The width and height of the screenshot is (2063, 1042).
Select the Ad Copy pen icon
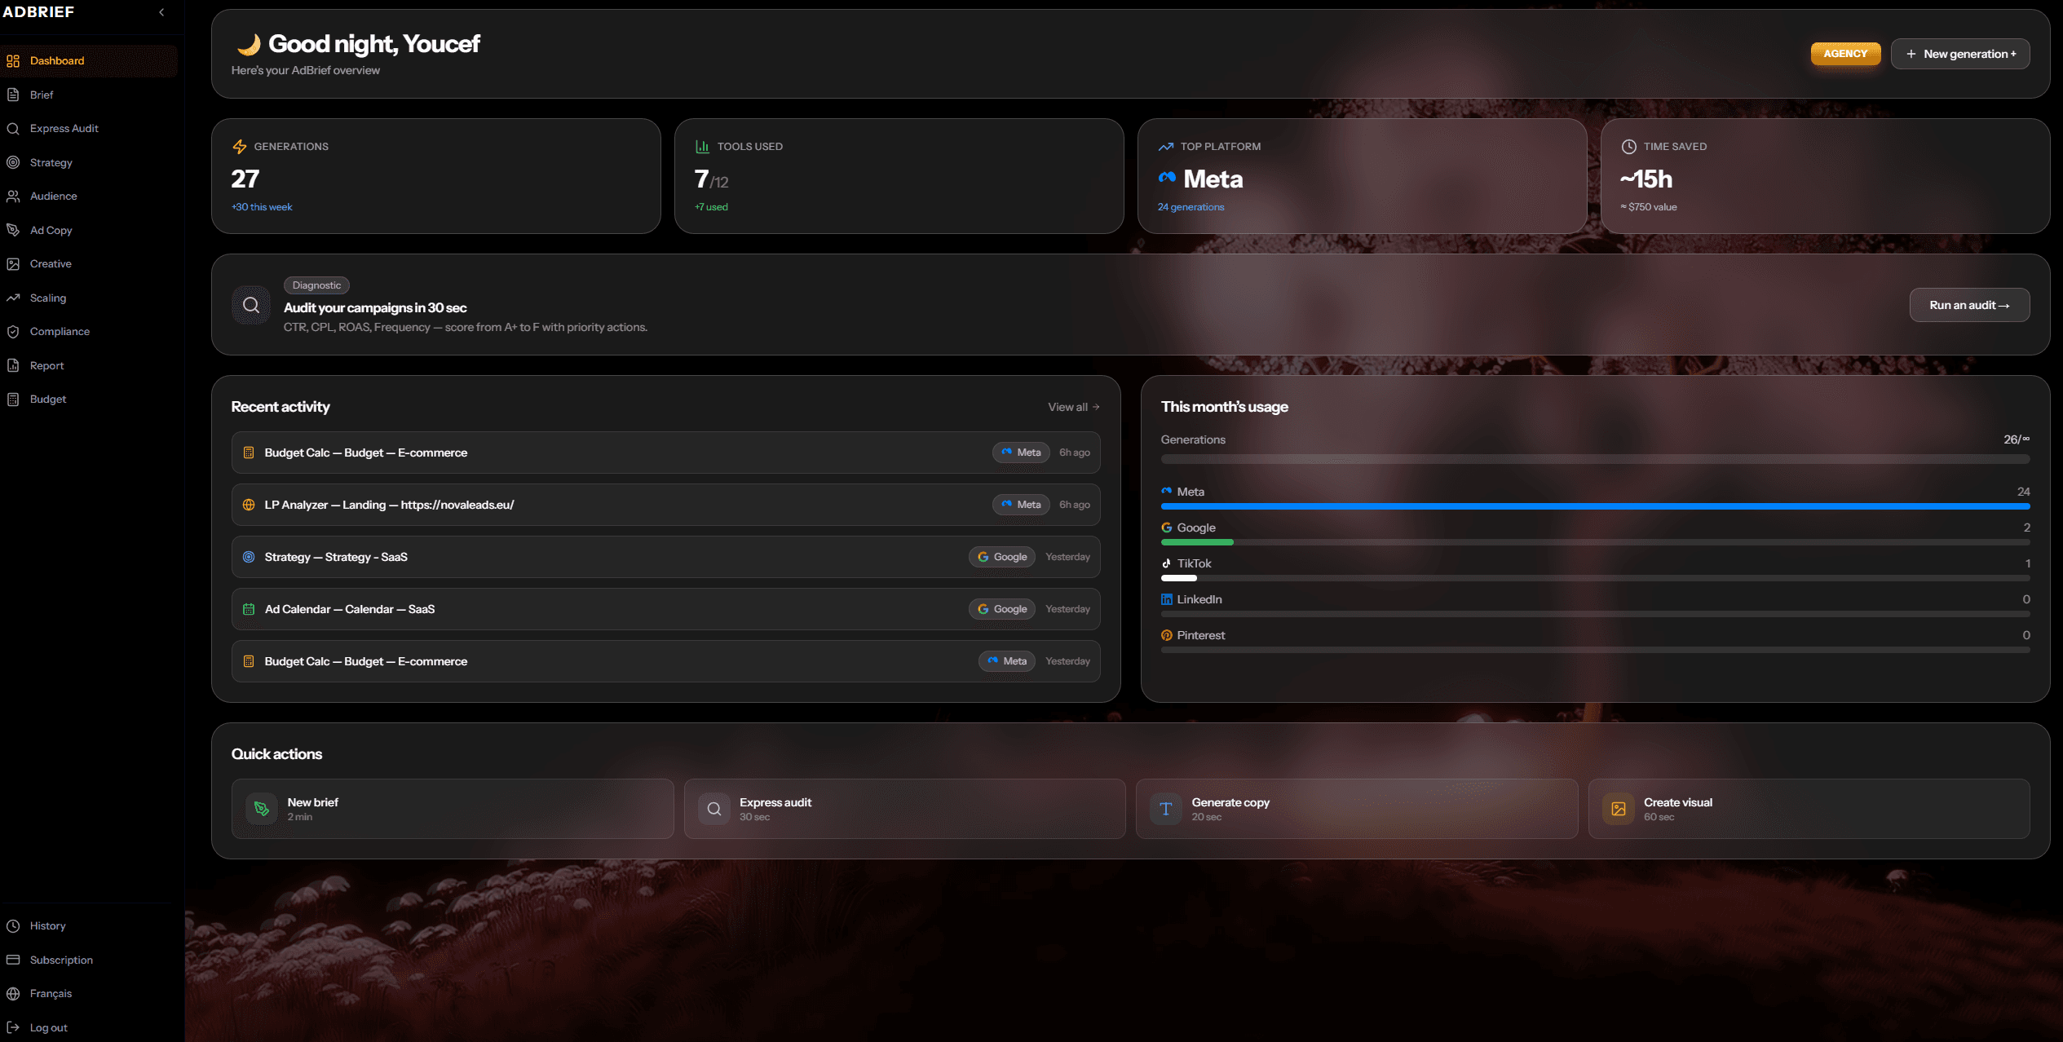tap(13, 230)
